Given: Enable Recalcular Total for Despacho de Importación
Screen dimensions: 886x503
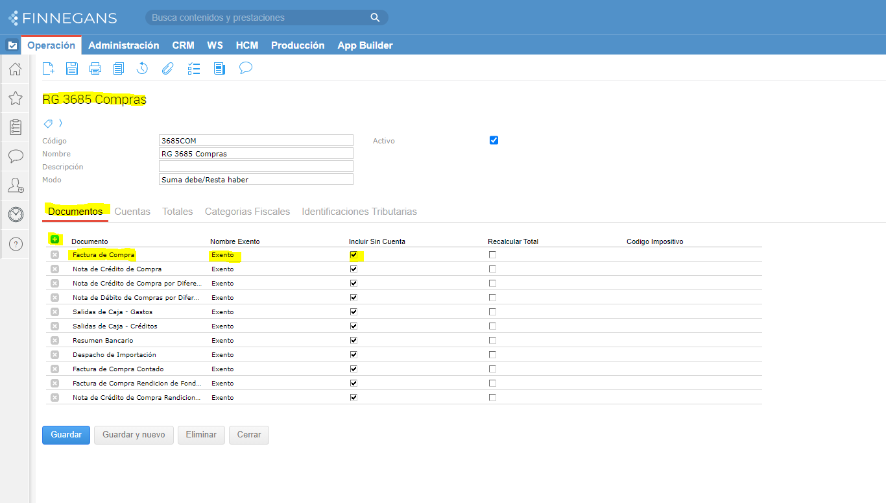Looking at the screenshot, I should point(492,355).
